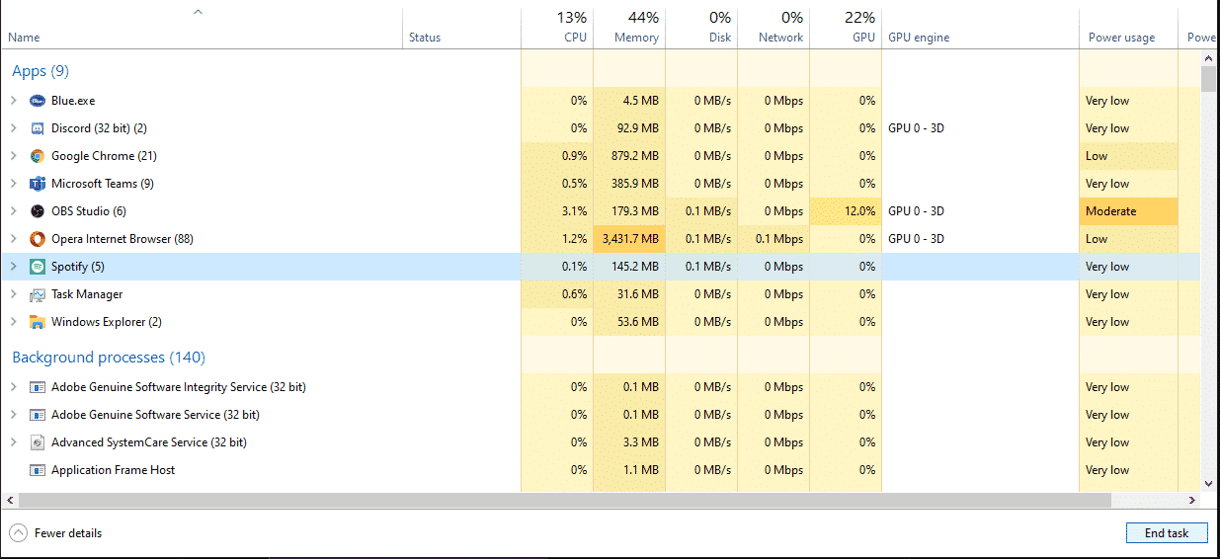The width and height of the screenshot is (1220, 559).
Task: Sort processes by the Name column
Action: click(202, 28)
